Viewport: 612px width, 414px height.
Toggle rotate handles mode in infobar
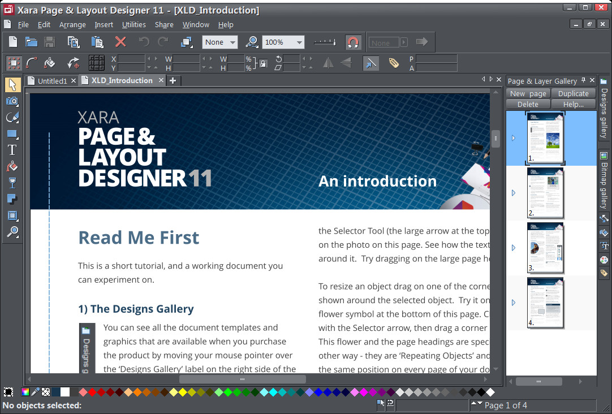73,63
